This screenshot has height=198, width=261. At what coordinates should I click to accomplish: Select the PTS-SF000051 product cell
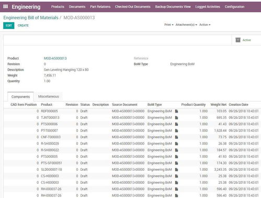51,163
